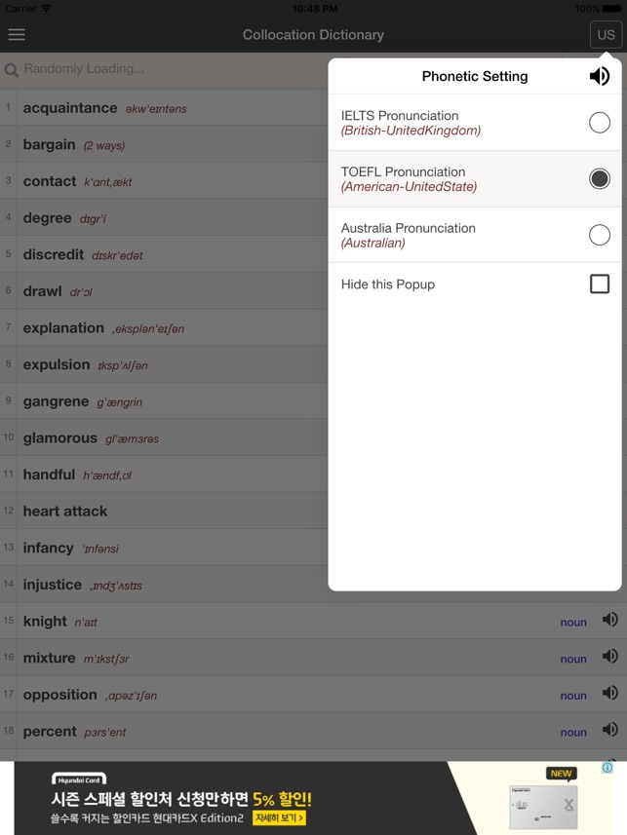Viewport: 627px width, 835px height.
Task: Select IELTS Pronunciation radio button
Action: coord(600,123)
